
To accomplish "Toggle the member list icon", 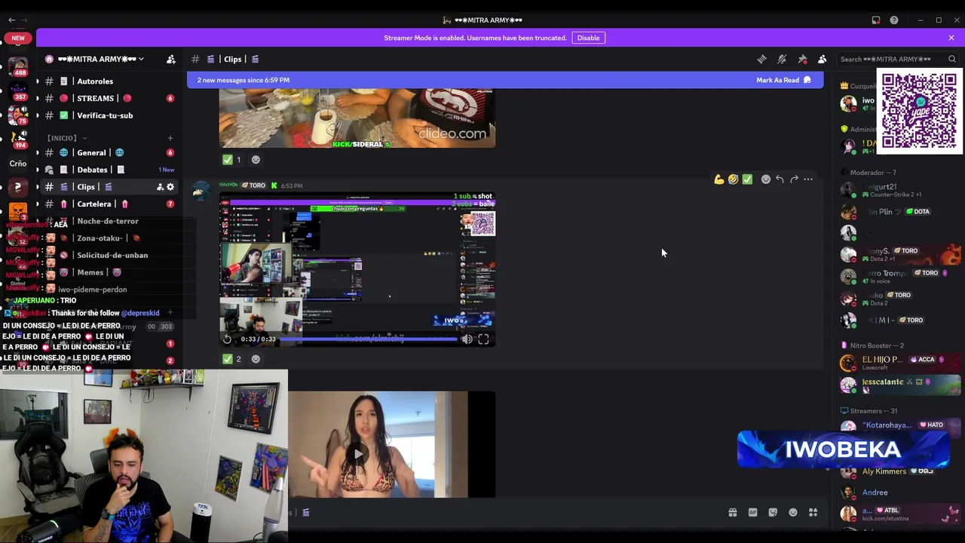I will [823, 59].
